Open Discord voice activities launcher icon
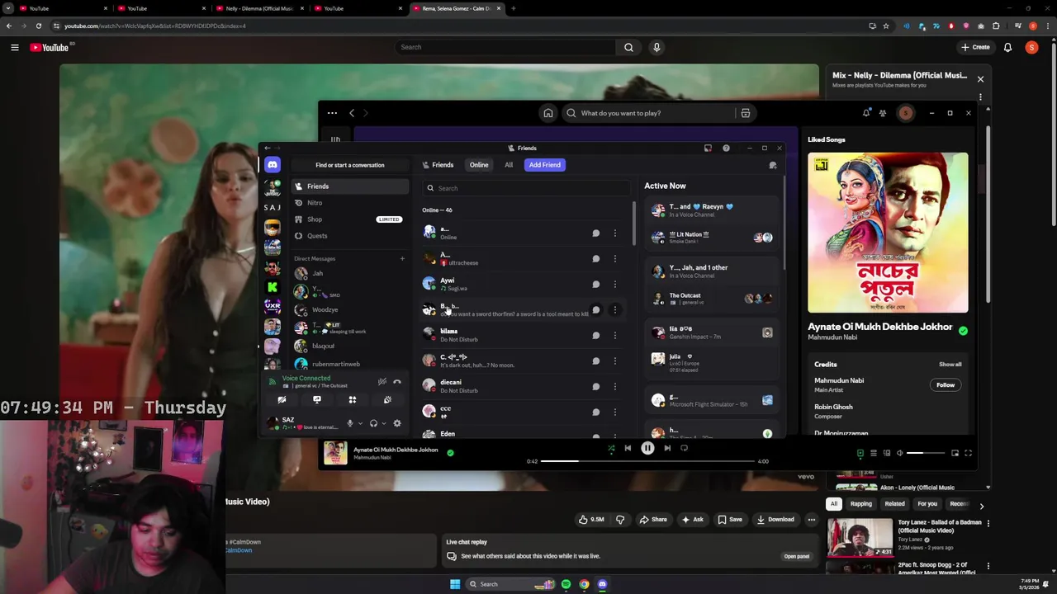Screen dimensions: 1057x594 click(x=353, y=400)
